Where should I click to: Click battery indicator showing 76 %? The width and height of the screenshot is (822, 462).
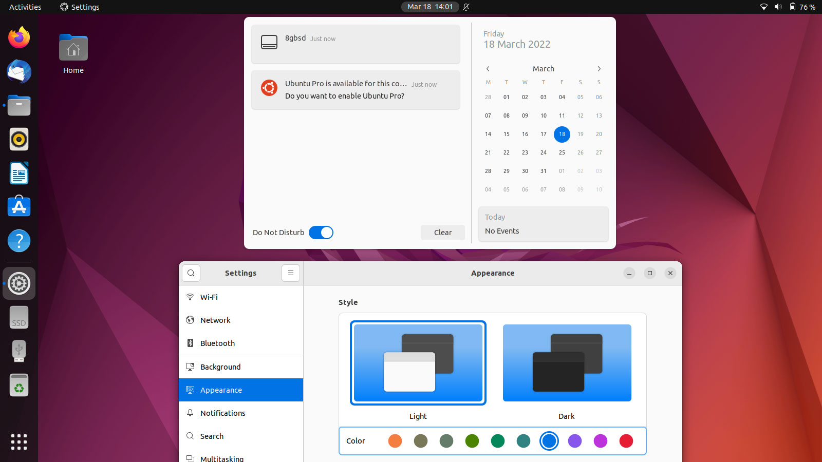click(x=802, y=7)
